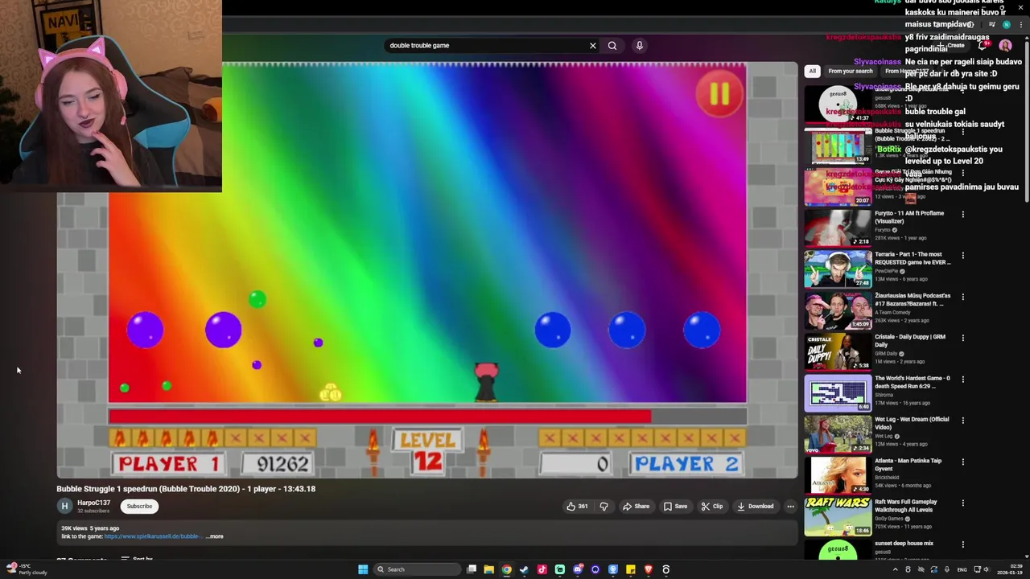Subscribe to HarpoC137 channel
Screen dimensions: 1030x579
click(139, 507)
